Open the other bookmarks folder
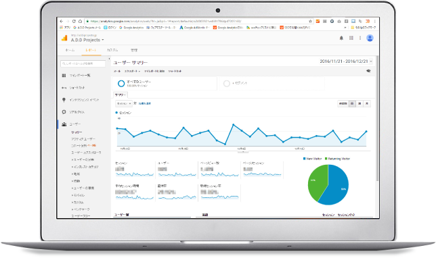 pos(363,28)
